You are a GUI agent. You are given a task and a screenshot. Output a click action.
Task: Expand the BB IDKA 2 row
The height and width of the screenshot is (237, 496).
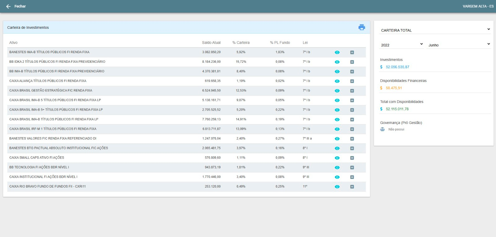[x=352, y=62]
